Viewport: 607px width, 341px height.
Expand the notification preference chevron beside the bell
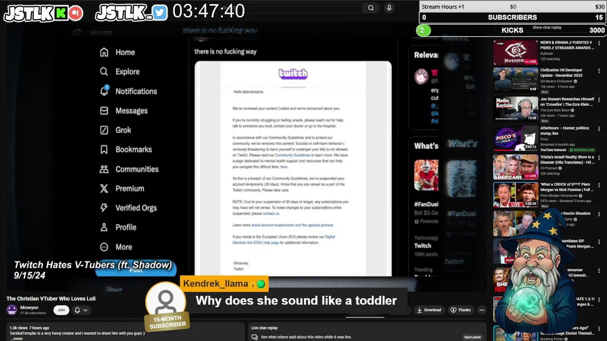pos(85,310)
